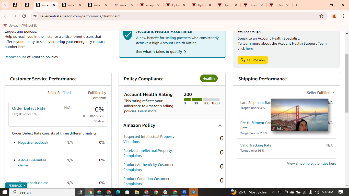Screen dimensions: 349x196
Task: Open File Explorer from the taskbar
Action: [x=137, y=192]
